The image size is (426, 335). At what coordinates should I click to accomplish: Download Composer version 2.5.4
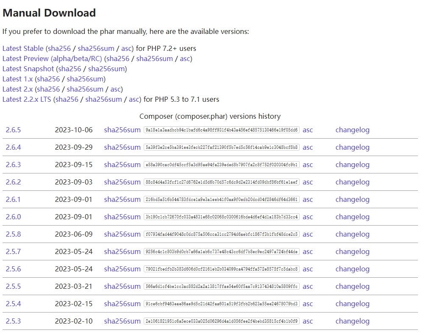(13, 304)
